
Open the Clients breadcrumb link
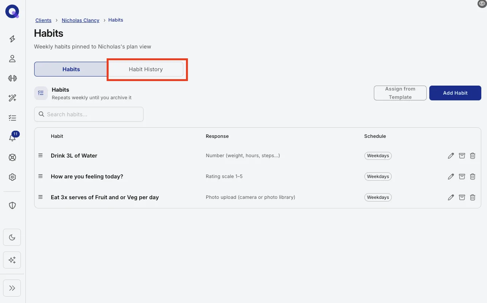pos(43,20)
